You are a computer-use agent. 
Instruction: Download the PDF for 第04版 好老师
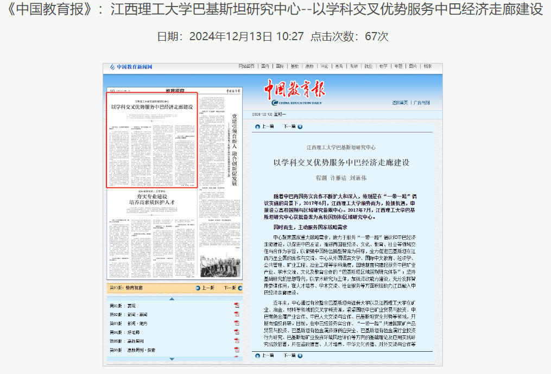click(x=237, y=332)
